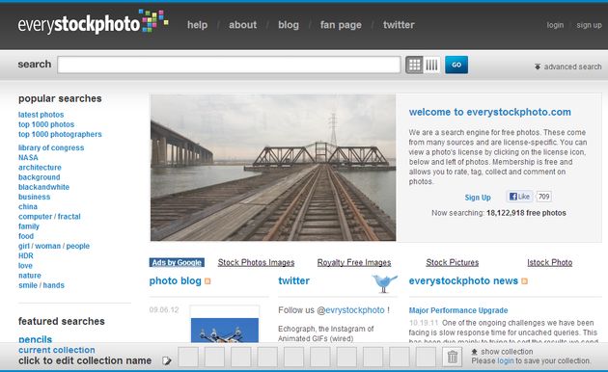Image resolution: width=608 pixels, height=372 pixels.
Task: Search fractal photos
Action: click(69, 217)
